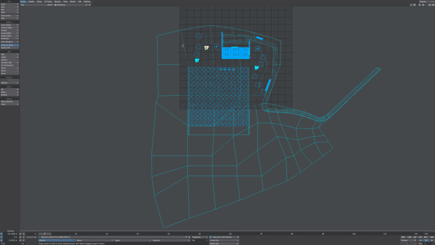The width and height of the screenshot is (435, 245).
Task: Click the Create Key button
Action: click(223, 240)
